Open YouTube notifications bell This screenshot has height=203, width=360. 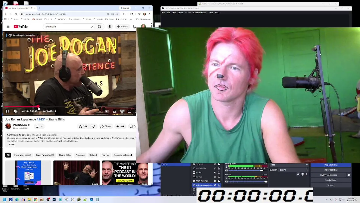pyautogui.click(x=134, y=27)
